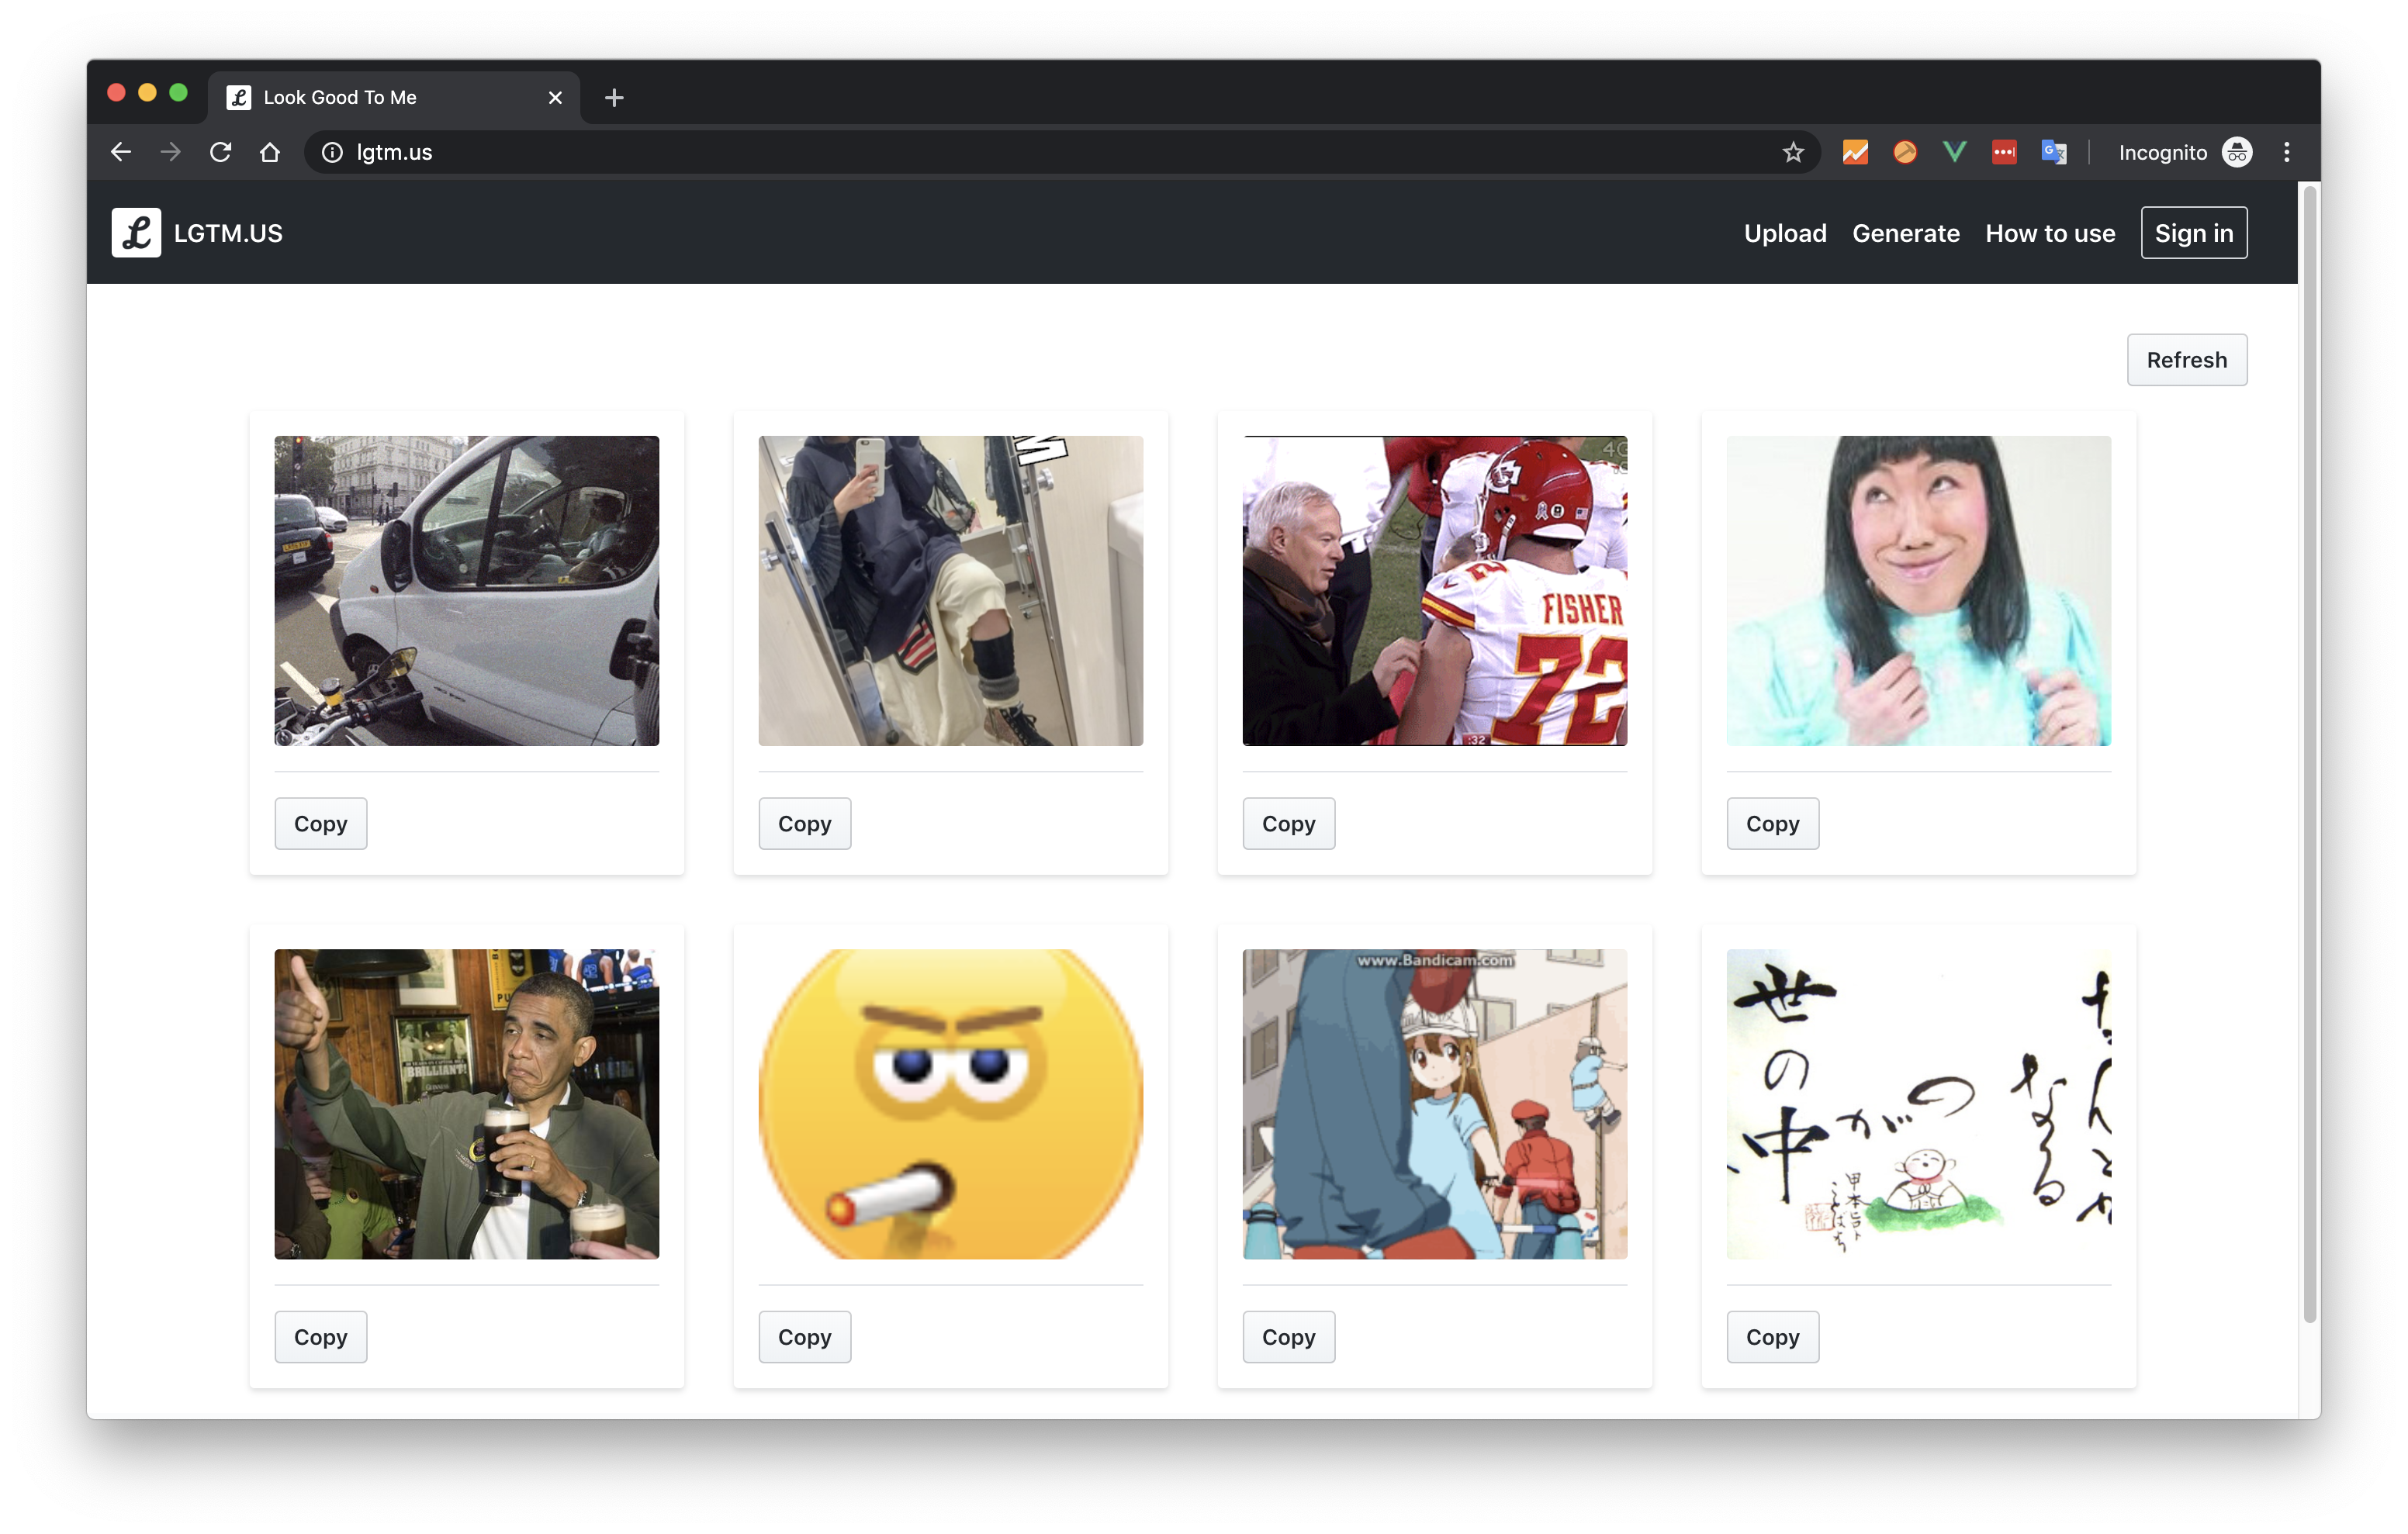View site info via the info icon
Viewport: 2408px width, 1534px height.
[331, 152]
